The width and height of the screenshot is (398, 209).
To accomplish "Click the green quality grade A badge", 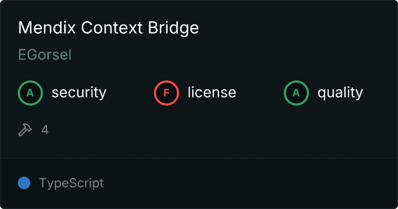I will point(296,93).
